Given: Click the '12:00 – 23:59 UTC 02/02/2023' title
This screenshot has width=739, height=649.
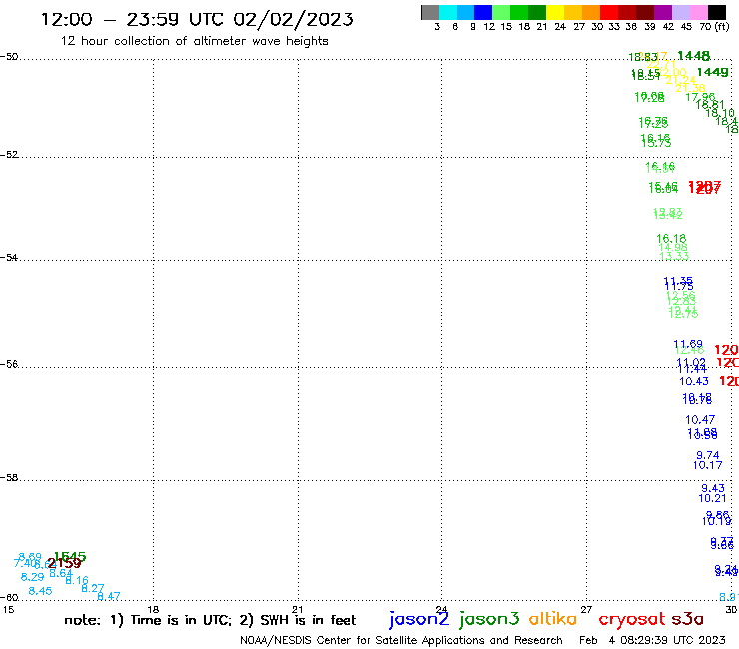Looking at the screenshot, I should 197,19.
